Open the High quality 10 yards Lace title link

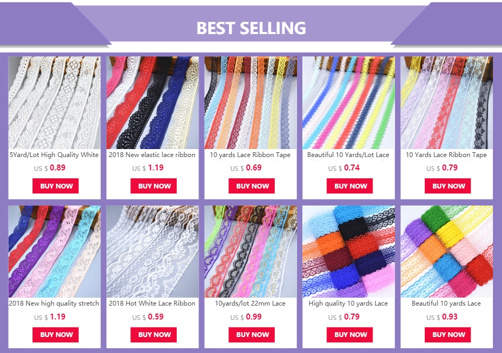coord(348,303)
